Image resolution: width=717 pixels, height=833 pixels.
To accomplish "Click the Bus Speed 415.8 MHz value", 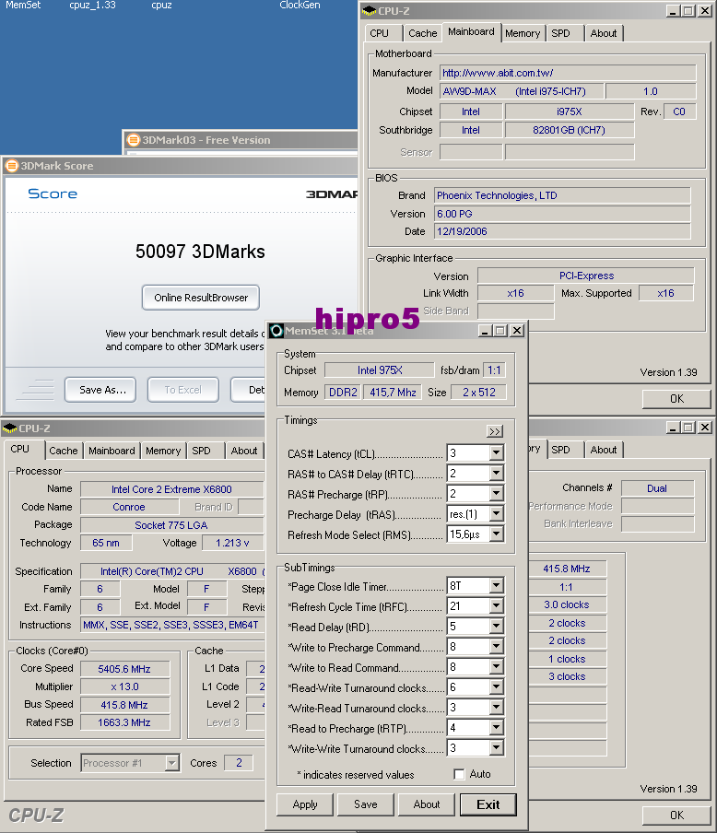I will 125,705.
